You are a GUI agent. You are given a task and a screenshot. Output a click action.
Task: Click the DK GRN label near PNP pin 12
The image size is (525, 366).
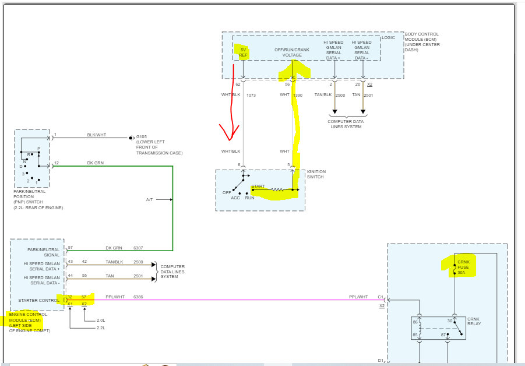pyautogui.click(x=96, y=163)
